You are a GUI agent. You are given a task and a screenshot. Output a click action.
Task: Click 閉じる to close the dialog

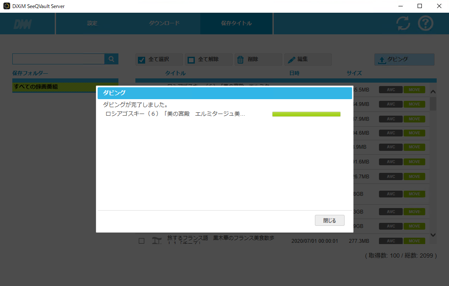click(x=329, y=220)
